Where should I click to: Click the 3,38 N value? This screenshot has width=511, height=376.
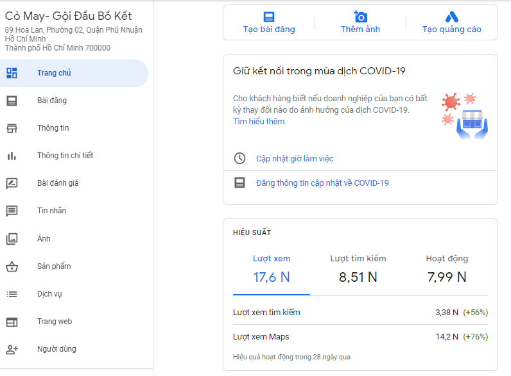coord(447,313)
